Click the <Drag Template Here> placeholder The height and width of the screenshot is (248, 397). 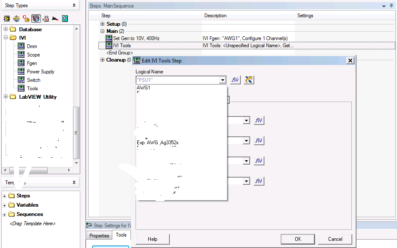pos(33,224)
